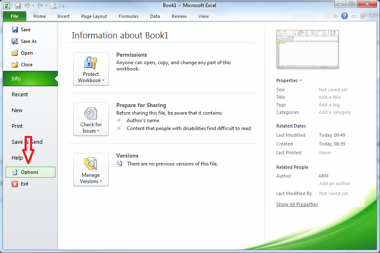Go to the Formulas tab

tap(128, 16)
